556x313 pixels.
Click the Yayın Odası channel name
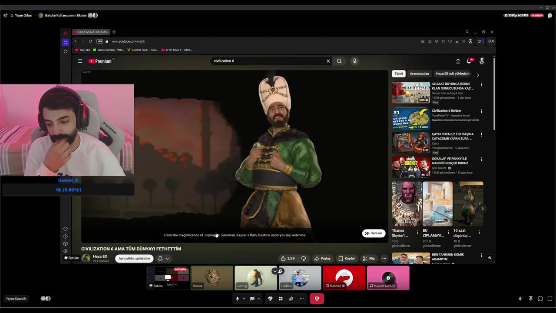point(23,15)
